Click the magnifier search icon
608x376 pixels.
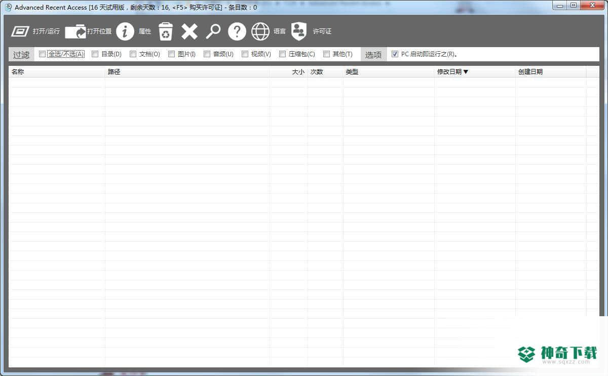click(213, 31)
